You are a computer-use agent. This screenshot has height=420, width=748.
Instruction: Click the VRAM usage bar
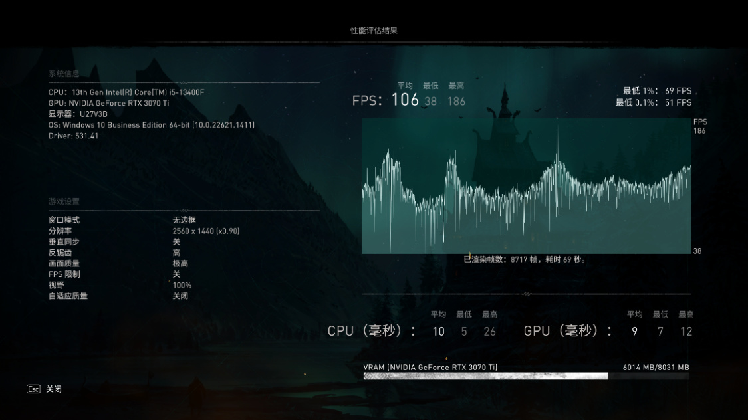pyautogui.click(x=526, y=376)
